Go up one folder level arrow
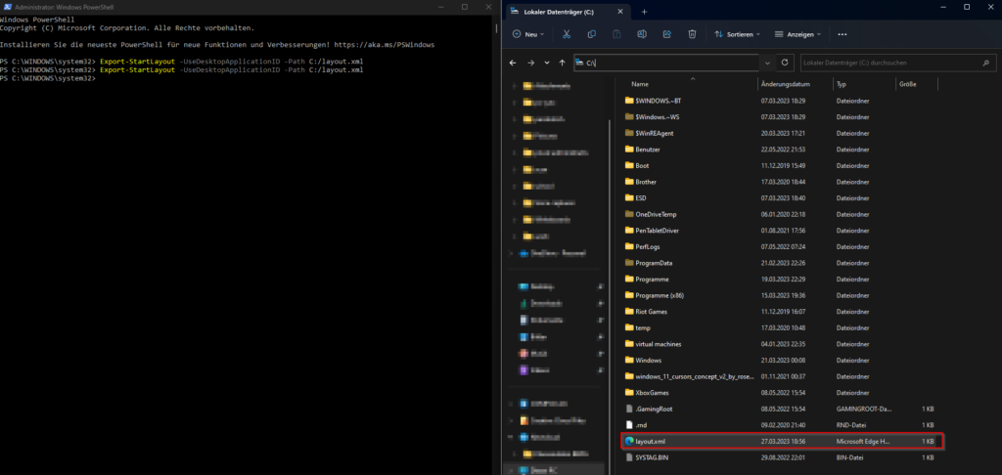1002x475 pixels. (563, 63)
